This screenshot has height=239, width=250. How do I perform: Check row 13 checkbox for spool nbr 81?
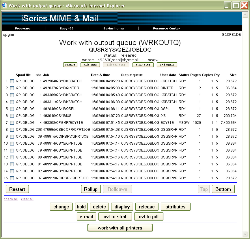point(12,164)
